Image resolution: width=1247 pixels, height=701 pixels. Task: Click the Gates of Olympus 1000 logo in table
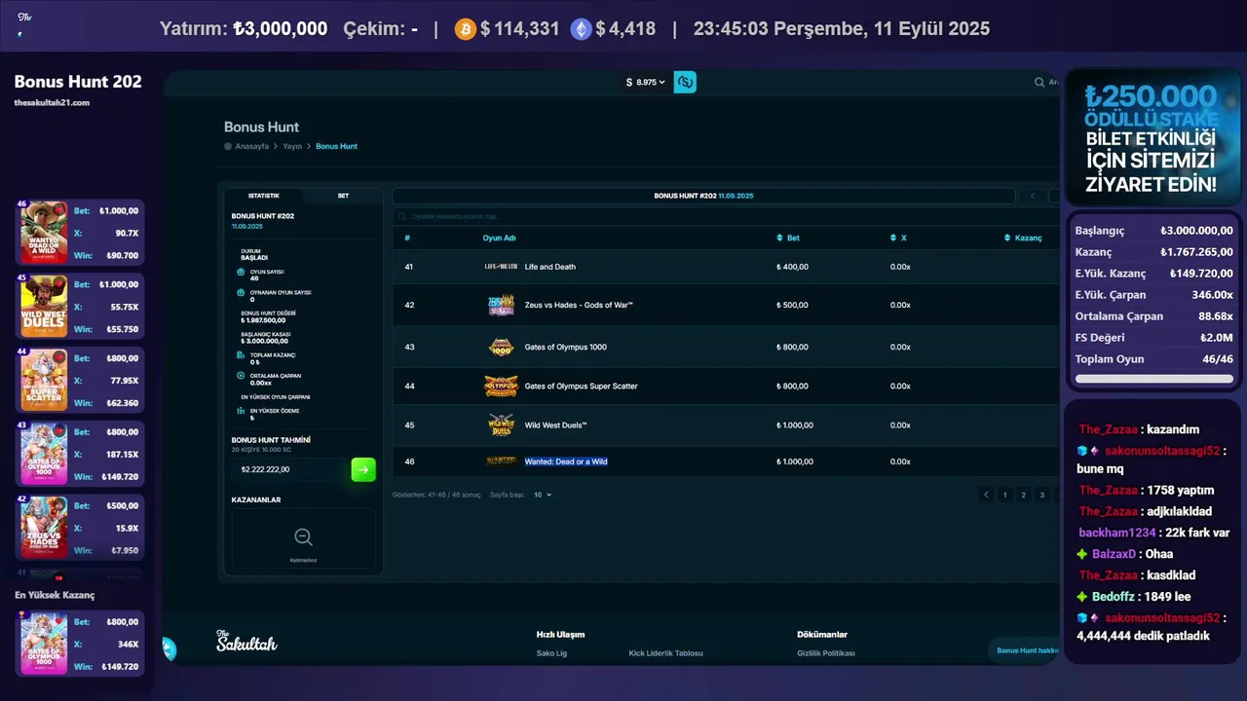coord(501,347)
